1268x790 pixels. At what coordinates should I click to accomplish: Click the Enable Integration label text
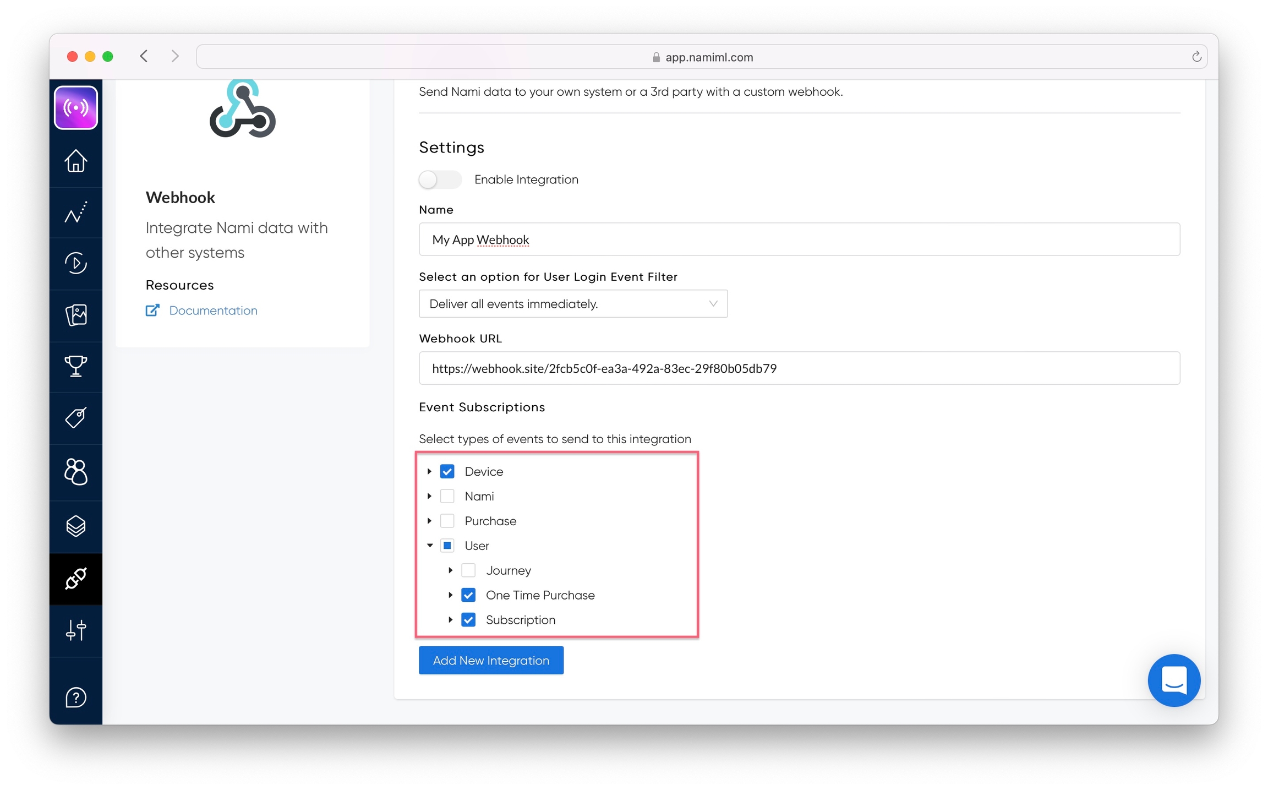[526, 179]
